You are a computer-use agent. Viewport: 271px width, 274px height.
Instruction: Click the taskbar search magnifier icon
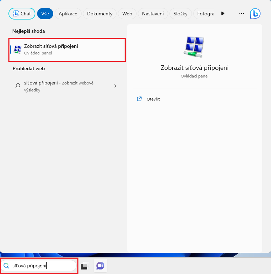pos(6,266)
